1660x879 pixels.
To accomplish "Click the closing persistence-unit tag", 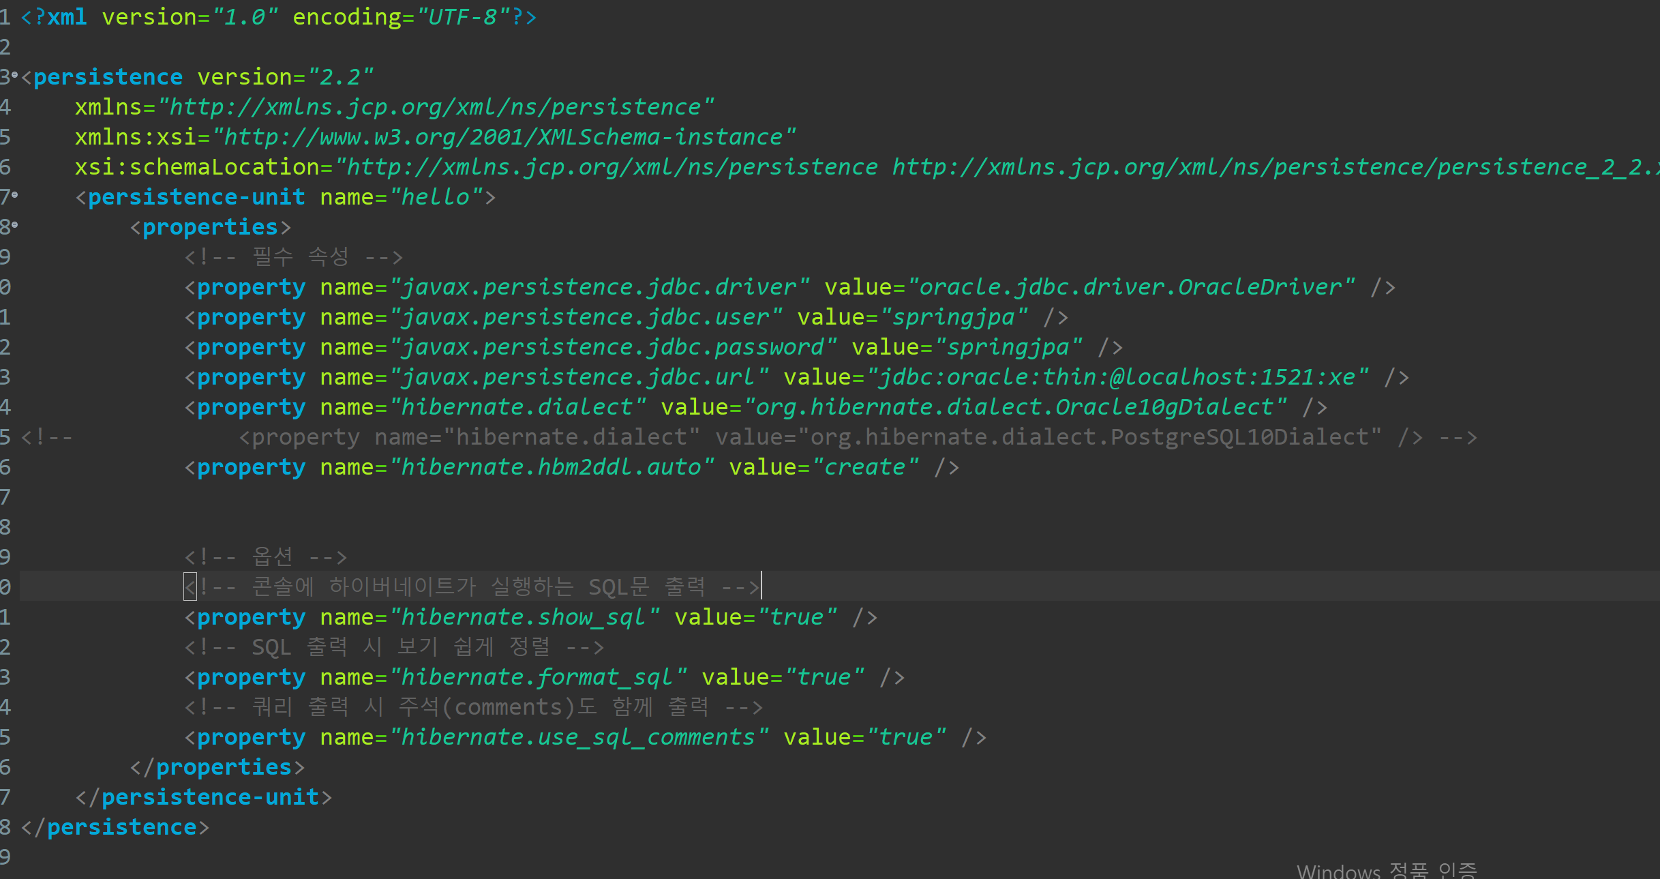I will 205,797.
